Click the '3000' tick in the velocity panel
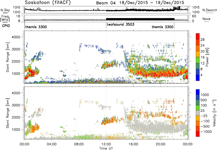The height and width of the screenshot is (150, 217). pyautogui.click(x=16, y=105)
